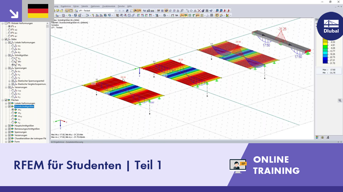This screenshot has height=192, width=343.
Task: Click the highlighted surface results rainbow icon
Action: [186, 15]
